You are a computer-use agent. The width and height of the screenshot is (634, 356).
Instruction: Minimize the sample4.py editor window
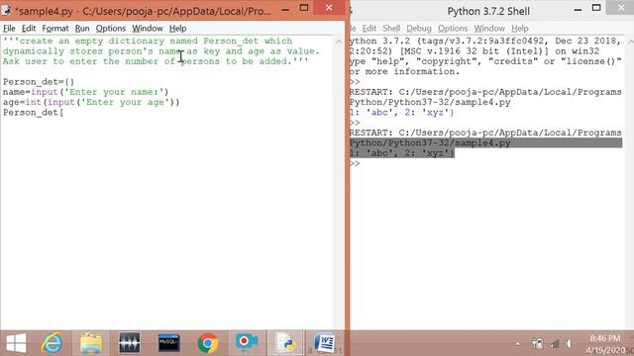pos(285,9)
